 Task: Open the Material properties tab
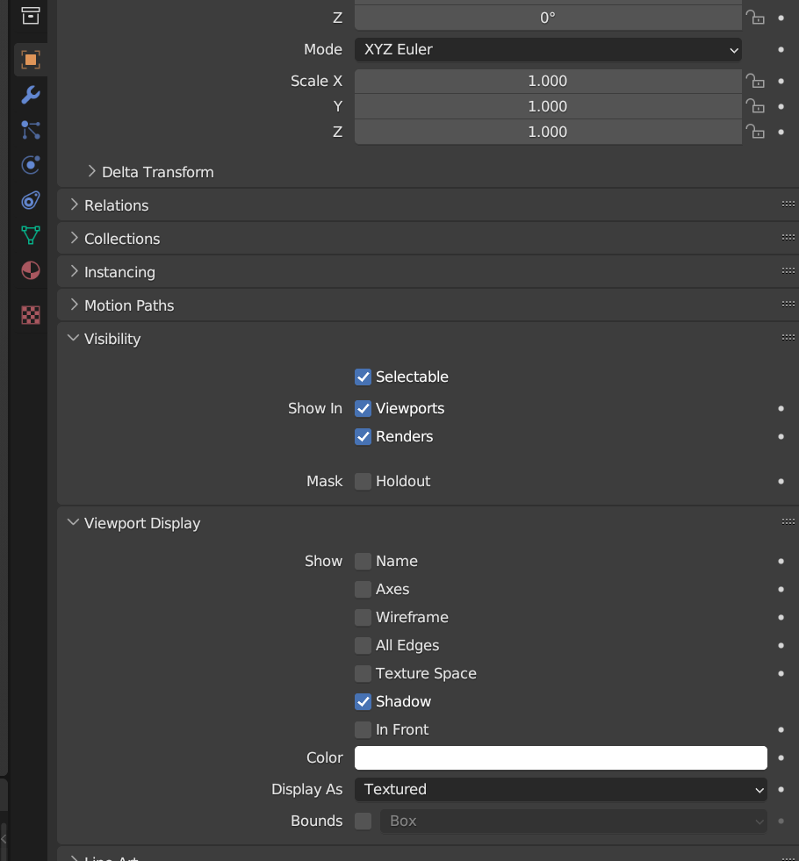(x=30, y=270)
